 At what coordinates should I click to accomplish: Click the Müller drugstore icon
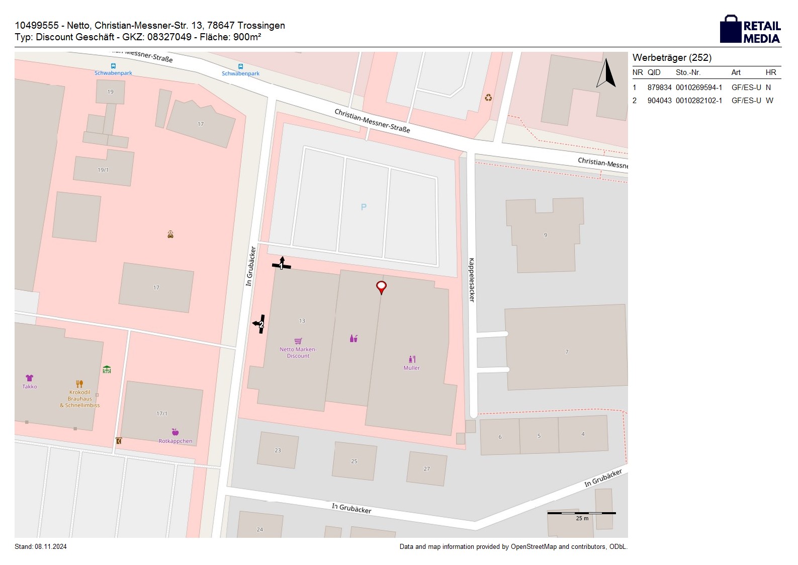[x=412, y=359]
